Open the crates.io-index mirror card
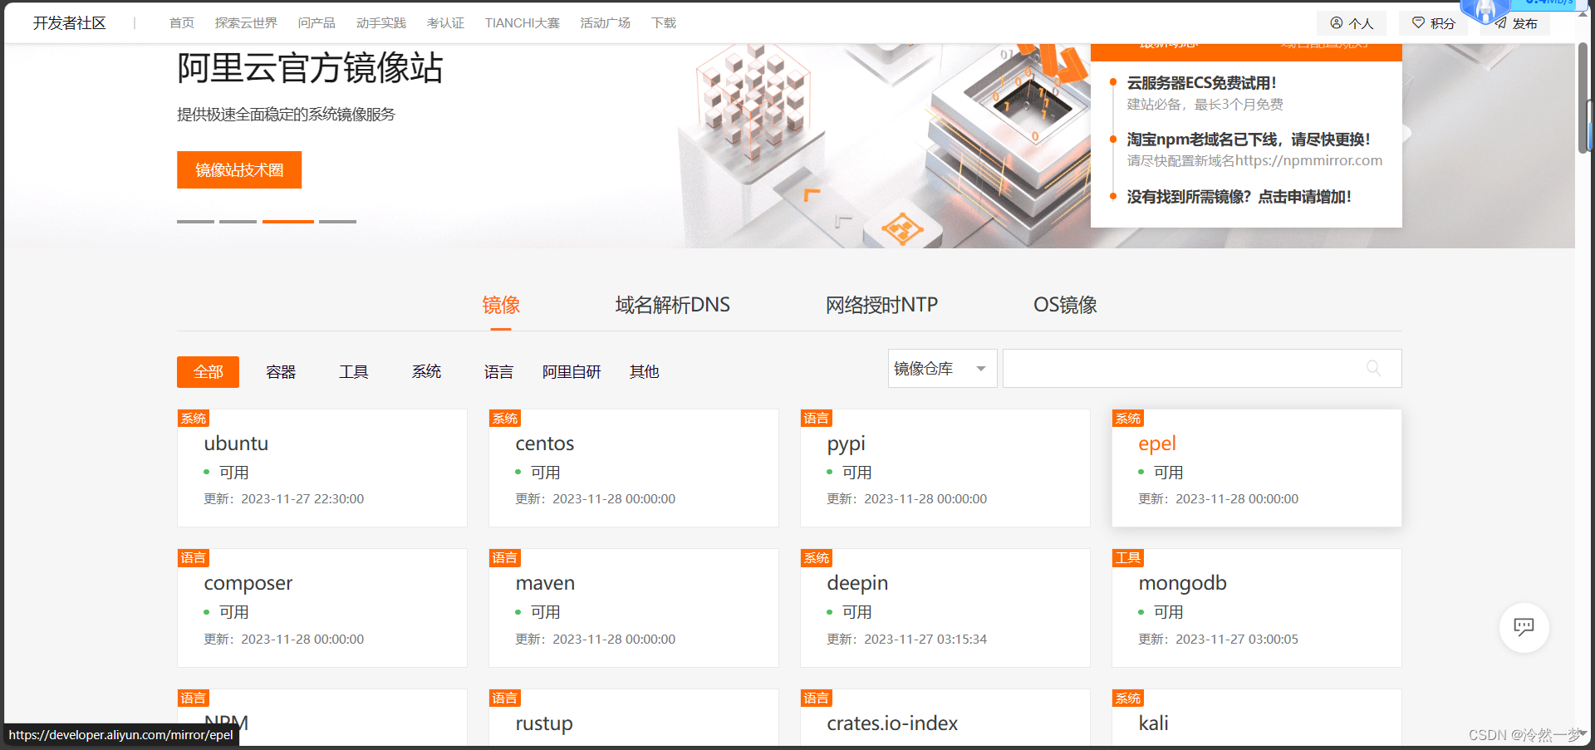The width and height of the screenshot is (1595, 750). click(x=945, y=718)
